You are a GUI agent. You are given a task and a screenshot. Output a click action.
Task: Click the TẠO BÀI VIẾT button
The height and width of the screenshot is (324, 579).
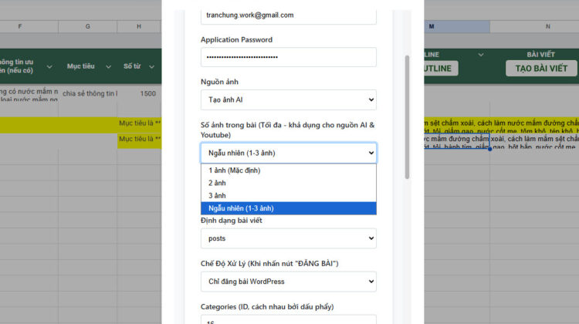tap(541, 68)
